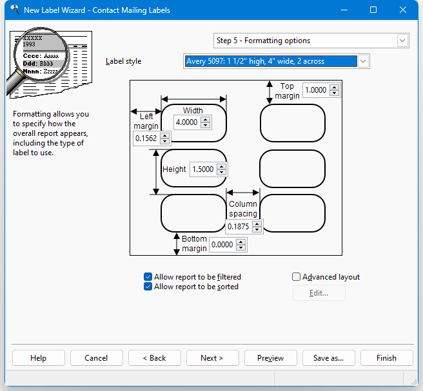Finish the label wizard
423x391 pixels.
(x=387, y=358)
